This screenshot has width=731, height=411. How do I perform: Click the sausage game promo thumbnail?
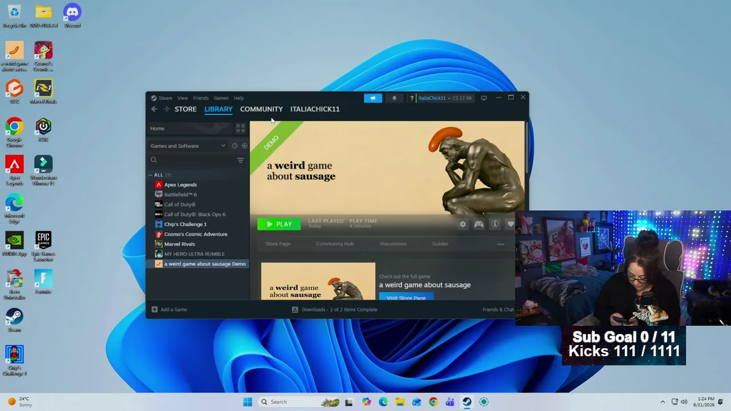pos(318,281)
